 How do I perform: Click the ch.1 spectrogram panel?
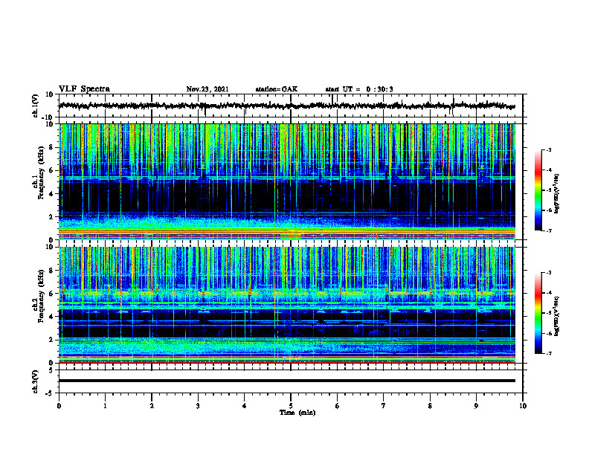click(x=286, y=181)
